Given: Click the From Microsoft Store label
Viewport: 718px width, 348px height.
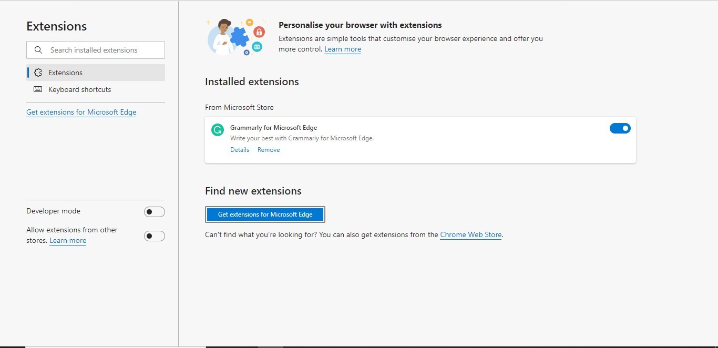Looking at the screenshot, I should click(239, 107).
